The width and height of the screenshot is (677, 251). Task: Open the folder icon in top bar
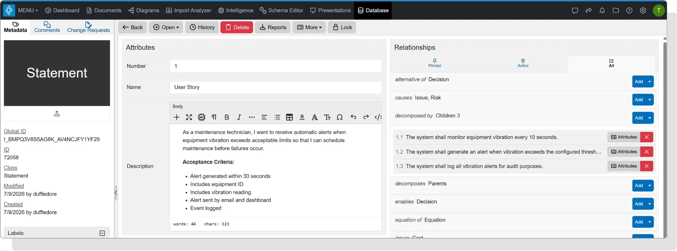616,11
